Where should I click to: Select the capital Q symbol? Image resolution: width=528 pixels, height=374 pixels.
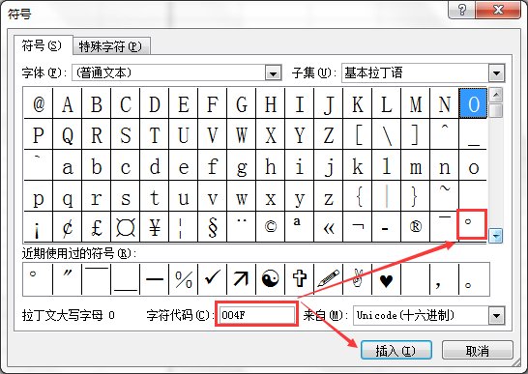click(x=68, y=134)
